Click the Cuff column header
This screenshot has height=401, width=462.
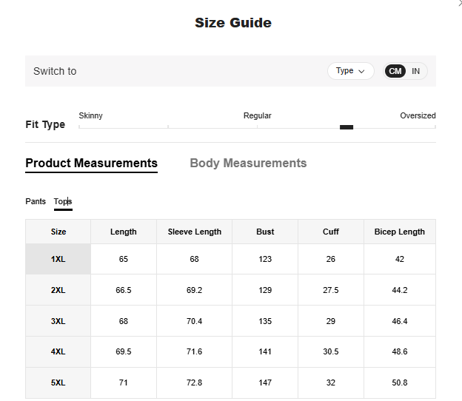pos(331,232)
